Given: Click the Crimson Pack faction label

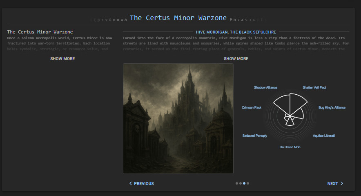Looking at the screenshot, I should tap(252, 108).
